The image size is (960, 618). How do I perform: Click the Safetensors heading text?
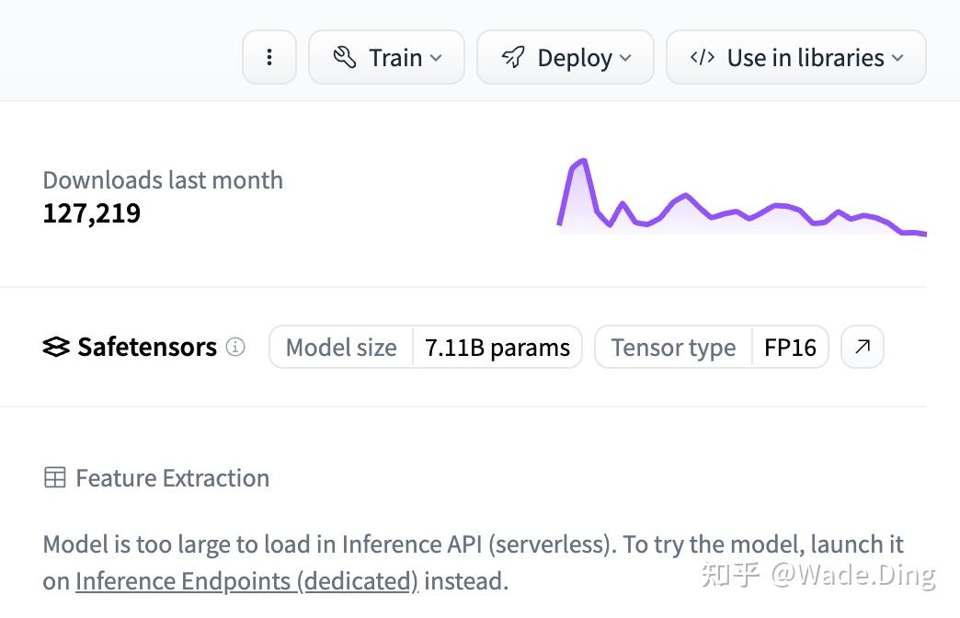coord(147,348)
